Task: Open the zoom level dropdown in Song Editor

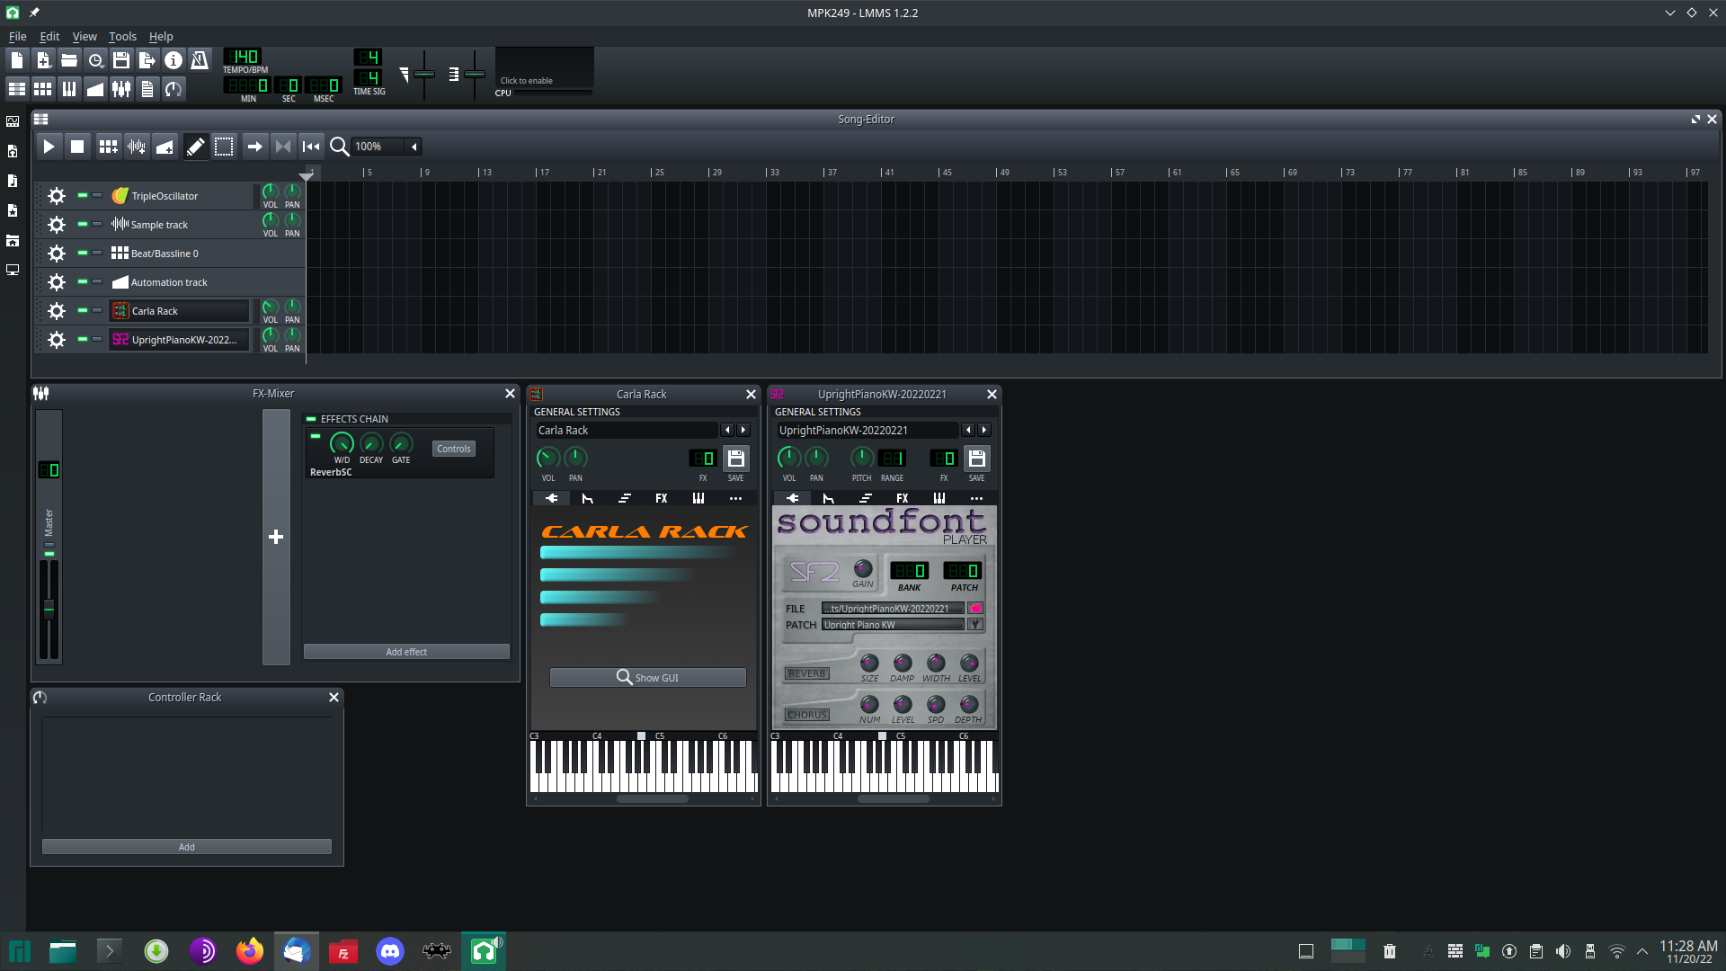Action: (x=414, y=146)
